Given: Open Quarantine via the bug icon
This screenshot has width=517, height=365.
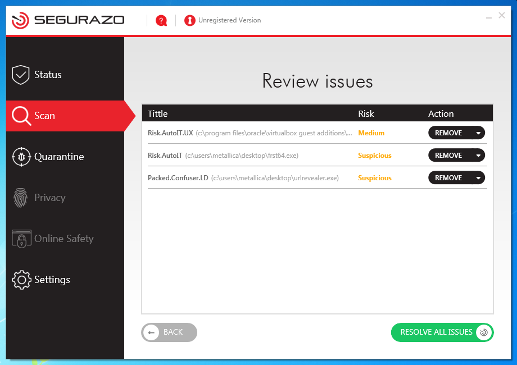Looking at the screenshot, I should (21, 157).
